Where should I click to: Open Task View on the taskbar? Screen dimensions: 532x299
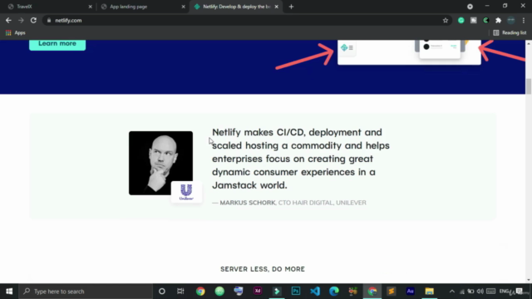(x=180, y=292)
